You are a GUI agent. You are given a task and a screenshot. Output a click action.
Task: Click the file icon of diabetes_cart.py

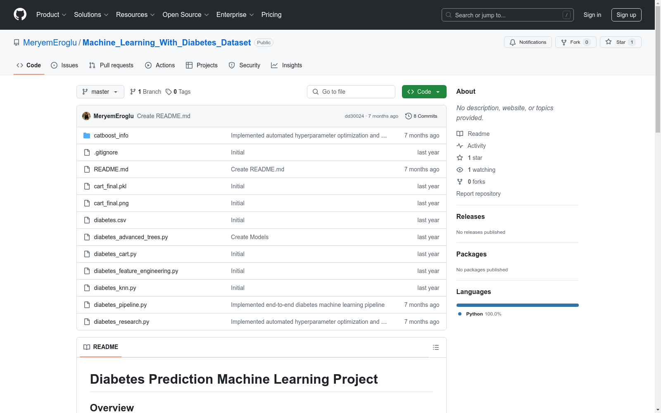click(87, 254)
